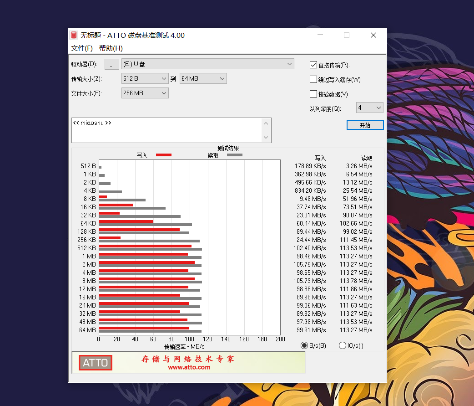
Task: Open the 驱动器(D) drive dropdown
Action: [290, 64]
